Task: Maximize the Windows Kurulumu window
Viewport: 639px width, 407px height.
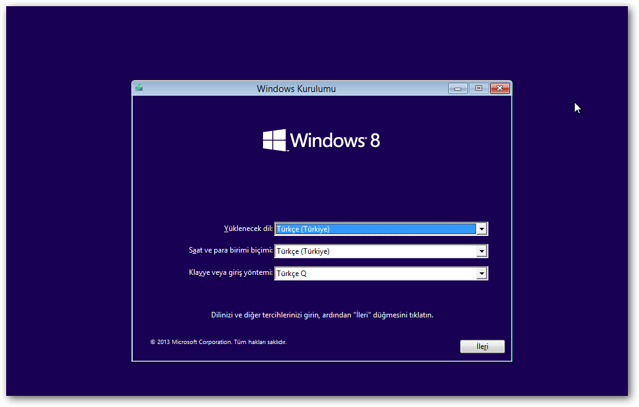Action: click(479, 88)
